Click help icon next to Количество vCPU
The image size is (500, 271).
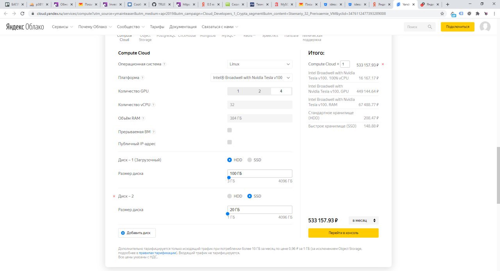tap(153, 105)
